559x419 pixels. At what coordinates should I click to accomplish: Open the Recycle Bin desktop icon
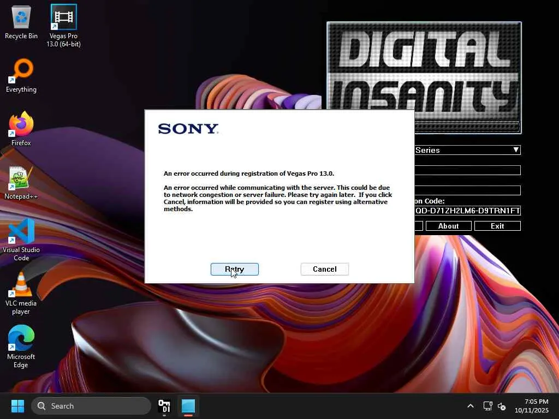(x=21, y=22)
